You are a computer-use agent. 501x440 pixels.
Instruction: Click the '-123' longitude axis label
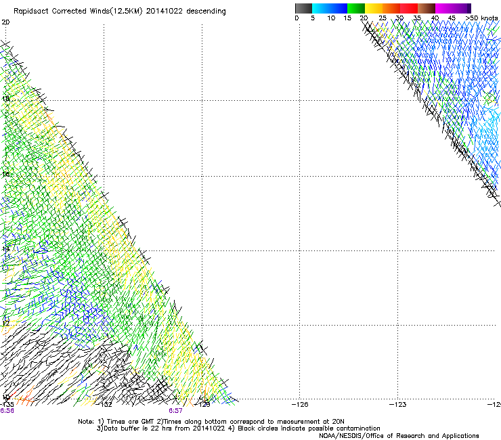point(398,405)
